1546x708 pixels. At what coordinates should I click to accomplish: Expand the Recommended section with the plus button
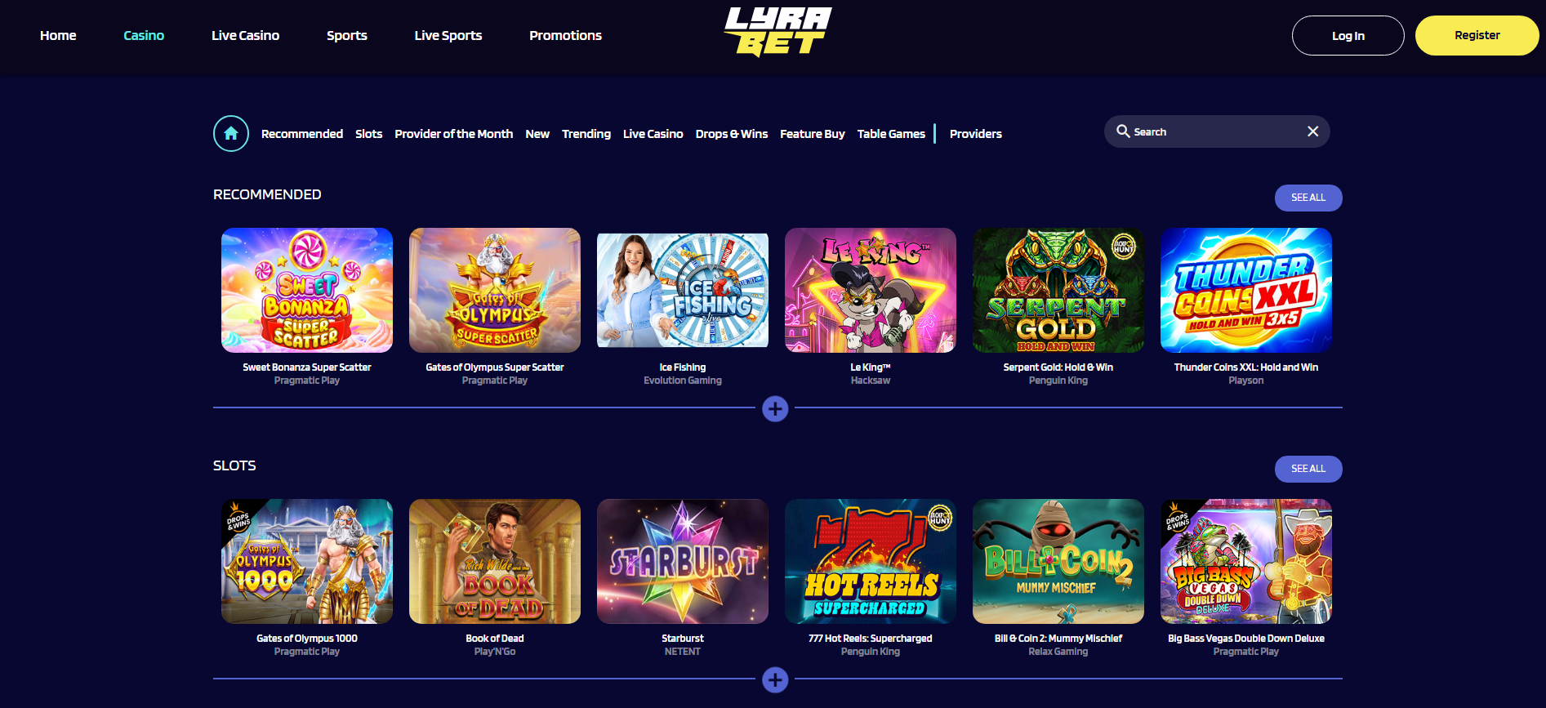point(775,408)
